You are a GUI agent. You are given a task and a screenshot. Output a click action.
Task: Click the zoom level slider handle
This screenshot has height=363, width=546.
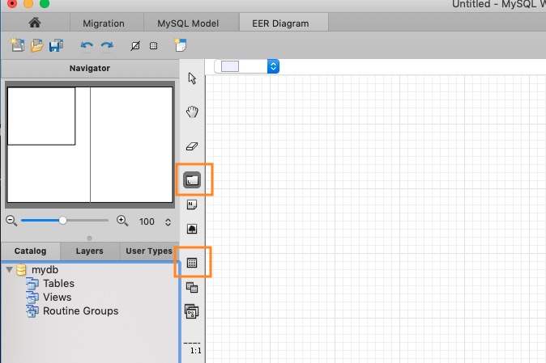(x=62, y=220)
